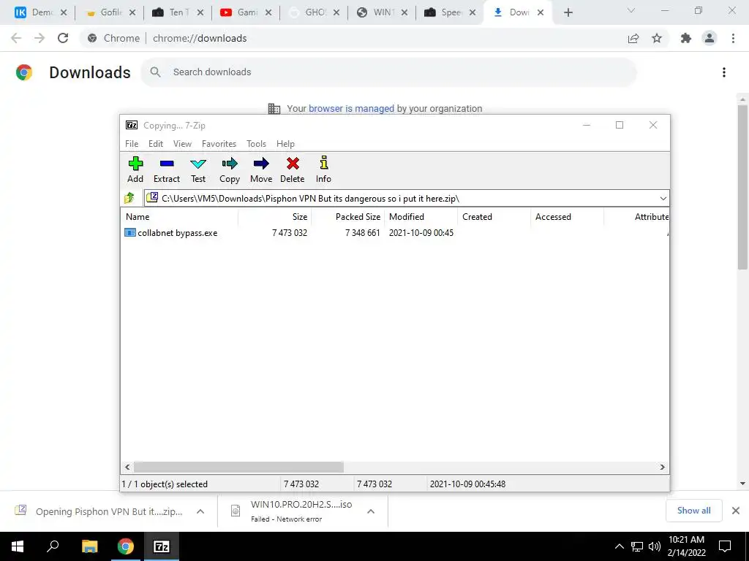Click the Search downloads field
This screenshot has height=561, width=749.
coord(389,72)
